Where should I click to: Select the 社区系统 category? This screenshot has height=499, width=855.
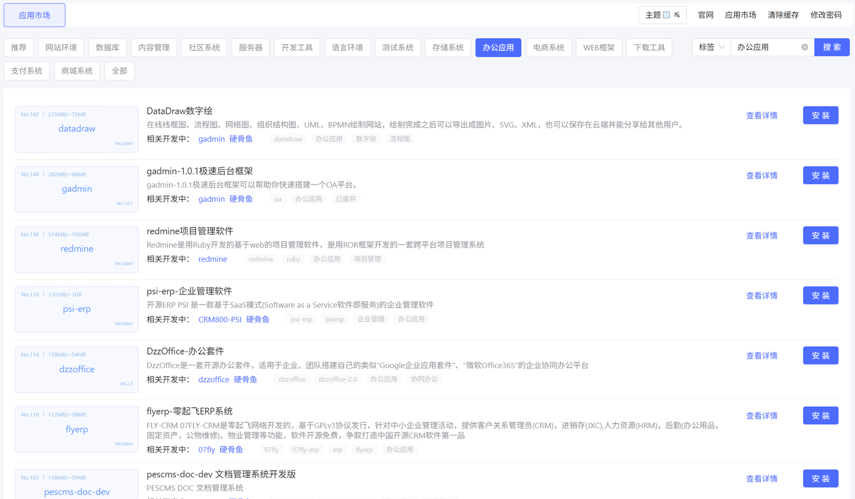click(x=204, y=47)
